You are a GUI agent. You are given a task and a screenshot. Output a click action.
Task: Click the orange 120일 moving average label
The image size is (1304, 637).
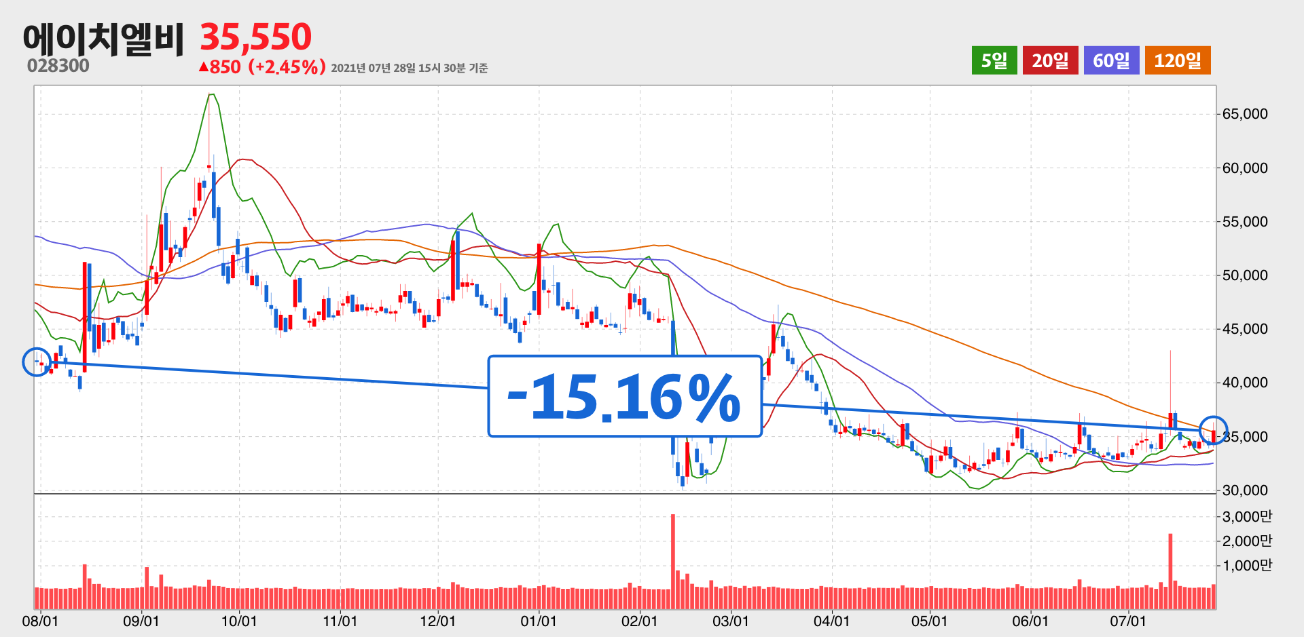[1178, 60]
